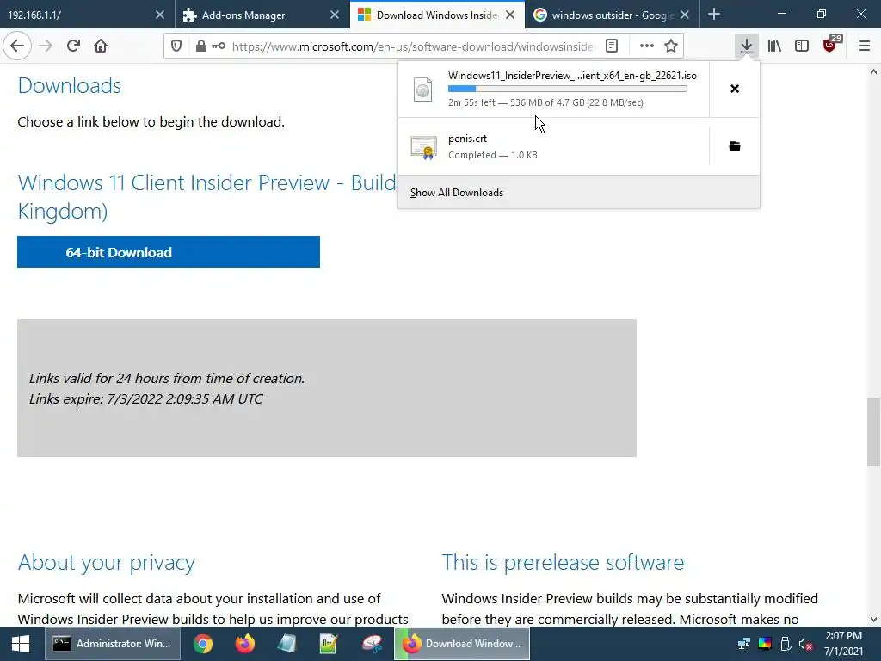Viewport: 881px width, 661px height.
Task: Go back to the previous page
Action: pyautogui.click(x=17, y=46)
